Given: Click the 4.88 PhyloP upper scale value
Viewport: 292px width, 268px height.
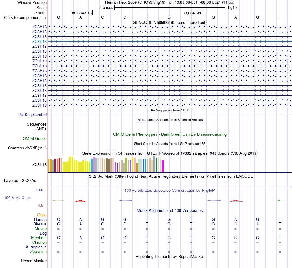Looking at the screenshot, I should click(x=39, y=190).
